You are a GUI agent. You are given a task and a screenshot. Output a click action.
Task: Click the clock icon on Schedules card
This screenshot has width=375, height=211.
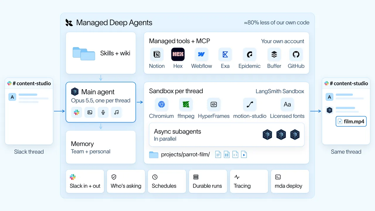click(x=155, y=177)
